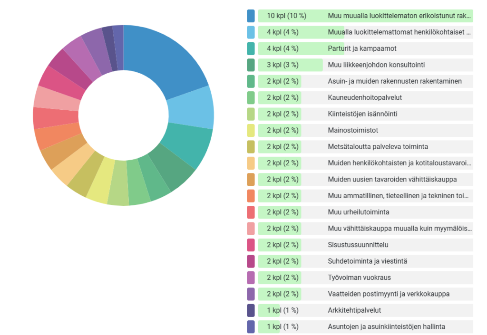Select the Vaatteiden postimyynti ja verkkokauppa label
The height and width of the screenshot is (335, 487).
click(x=389, y=294)
